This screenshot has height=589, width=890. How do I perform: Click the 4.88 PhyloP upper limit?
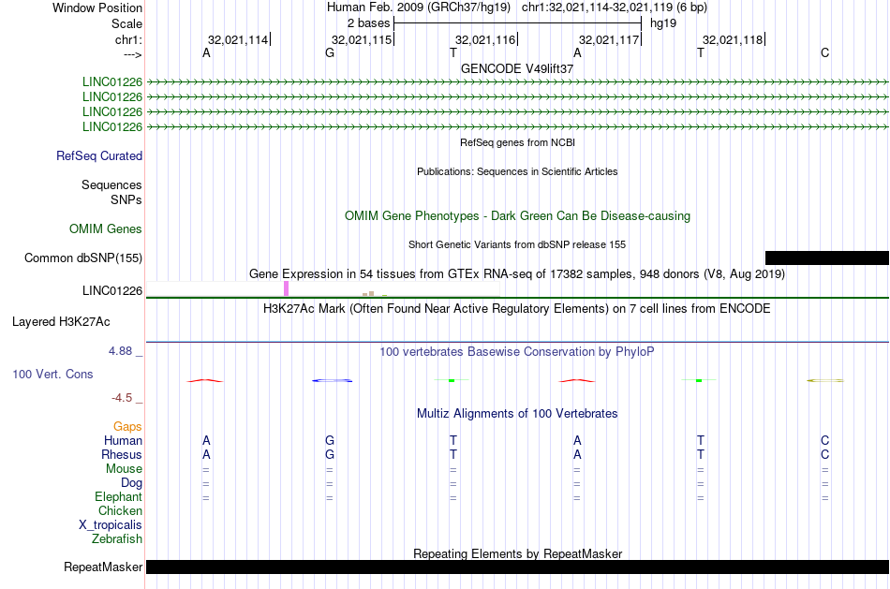120,351
